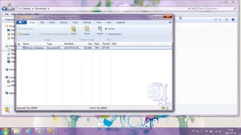Open Windows Media Player from taskbar

40,131
